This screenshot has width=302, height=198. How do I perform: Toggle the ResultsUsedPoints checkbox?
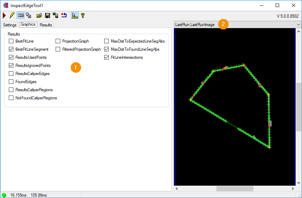pyautogui.click(x=11, y=57)
